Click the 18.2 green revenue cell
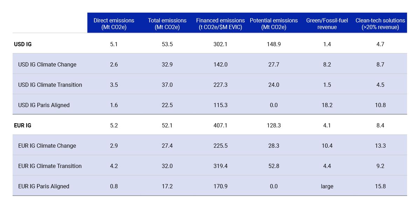Viewport: 420px width, 210px height. 327,105
